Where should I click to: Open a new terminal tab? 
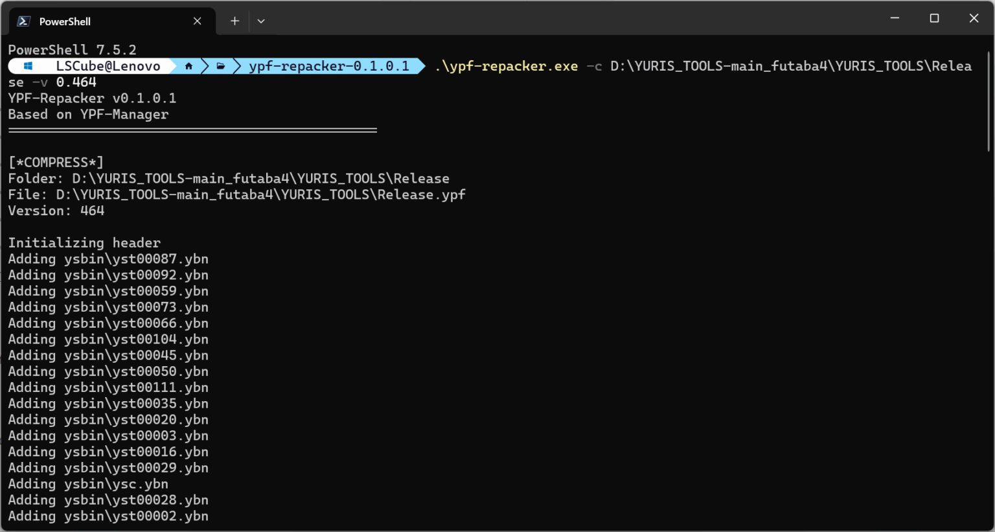click(x=234, y=21)
